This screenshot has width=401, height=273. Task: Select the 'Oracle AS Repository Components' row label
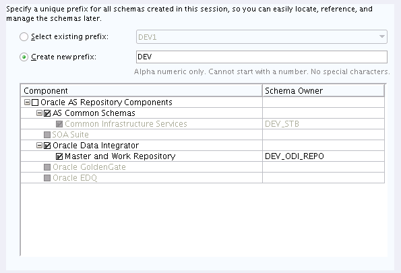tap(106, 102)
